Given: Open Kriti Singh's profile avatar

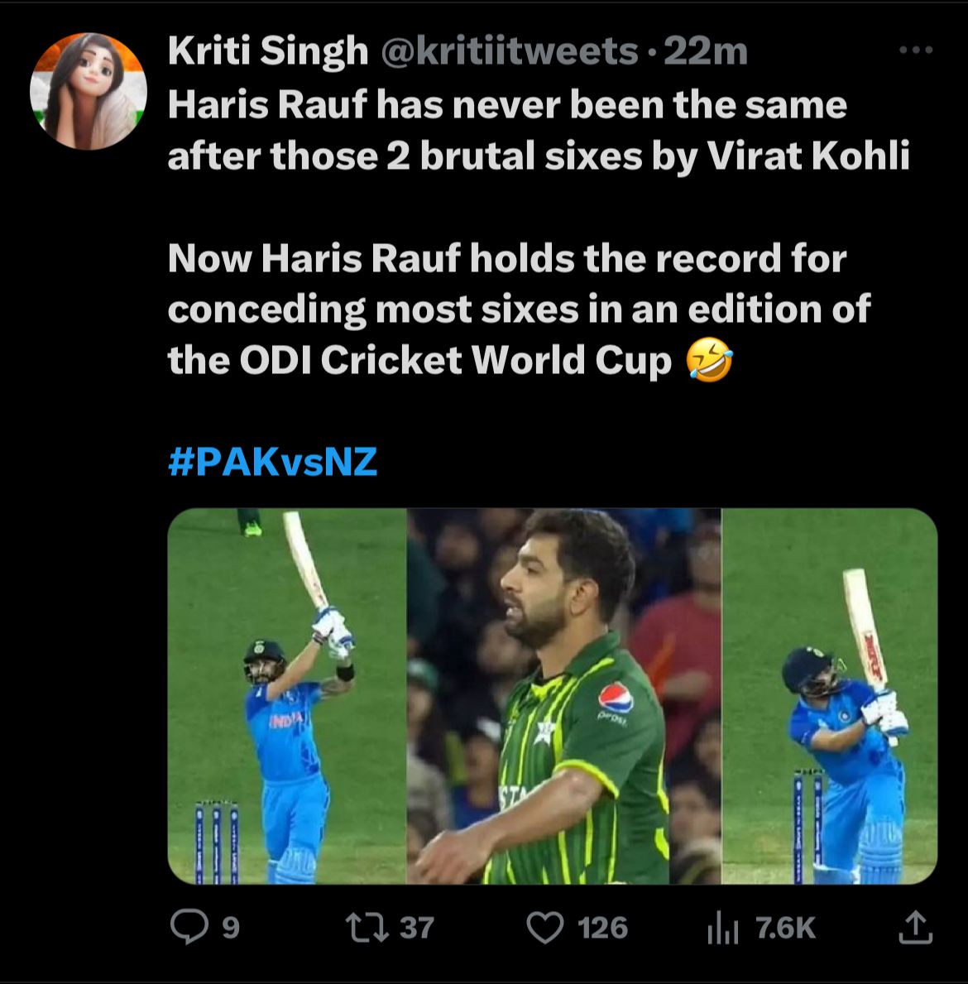Looking at the screenshot, I should pyautogui.click(x=89, y=91).
